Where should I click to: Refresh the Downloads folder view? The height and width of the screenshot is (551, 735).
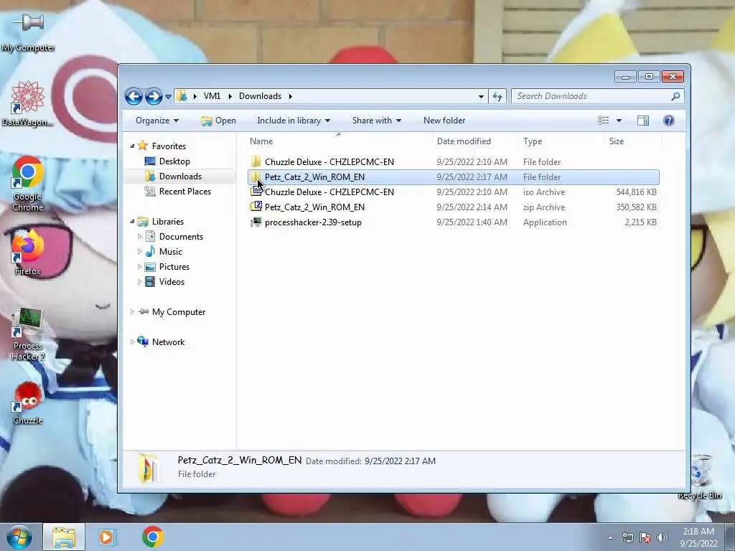[x=497, y=96]
